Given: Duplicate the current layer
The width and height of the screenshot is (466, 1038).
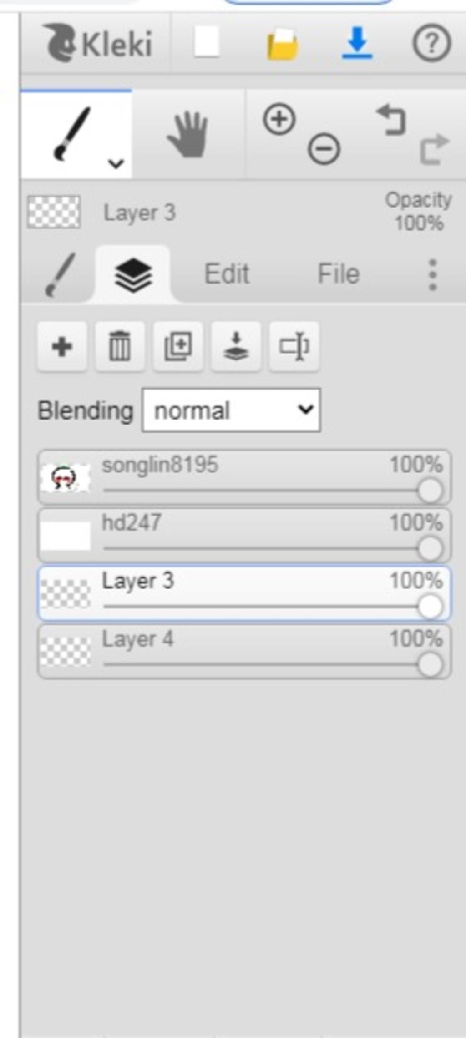Looking at the screenshot, I should point(178,347).
